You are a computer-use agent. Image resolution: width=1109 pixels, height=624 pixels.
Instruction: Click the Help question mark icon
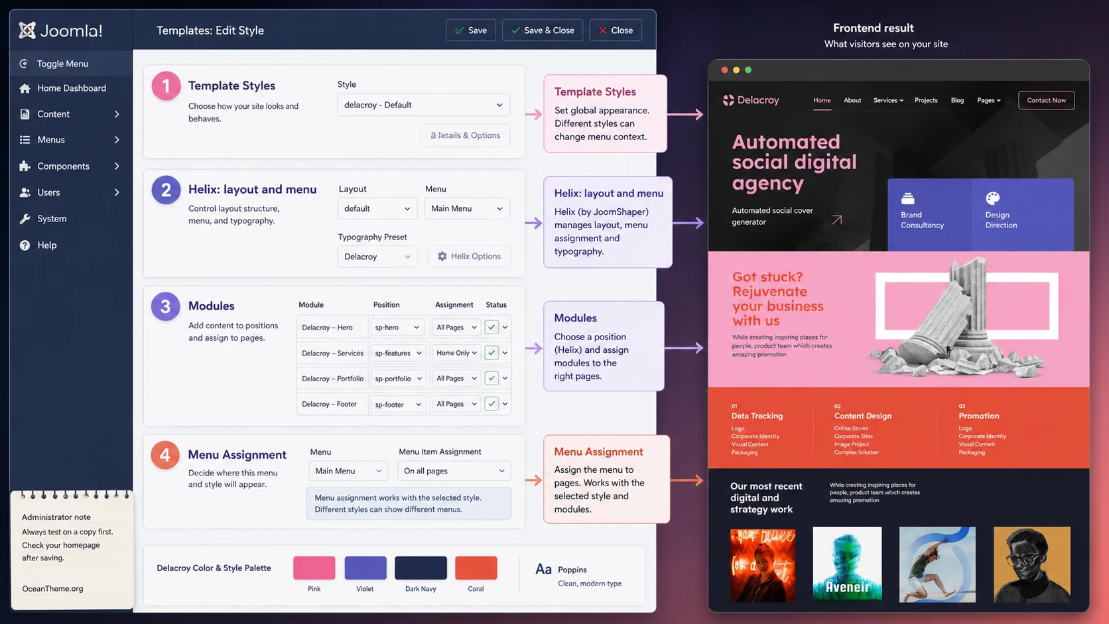click(x=25, y=245)
